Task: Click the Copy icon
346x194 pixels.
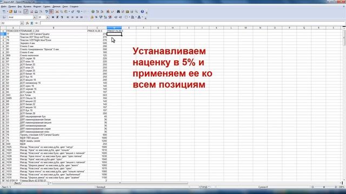Action: pos(62,11)
